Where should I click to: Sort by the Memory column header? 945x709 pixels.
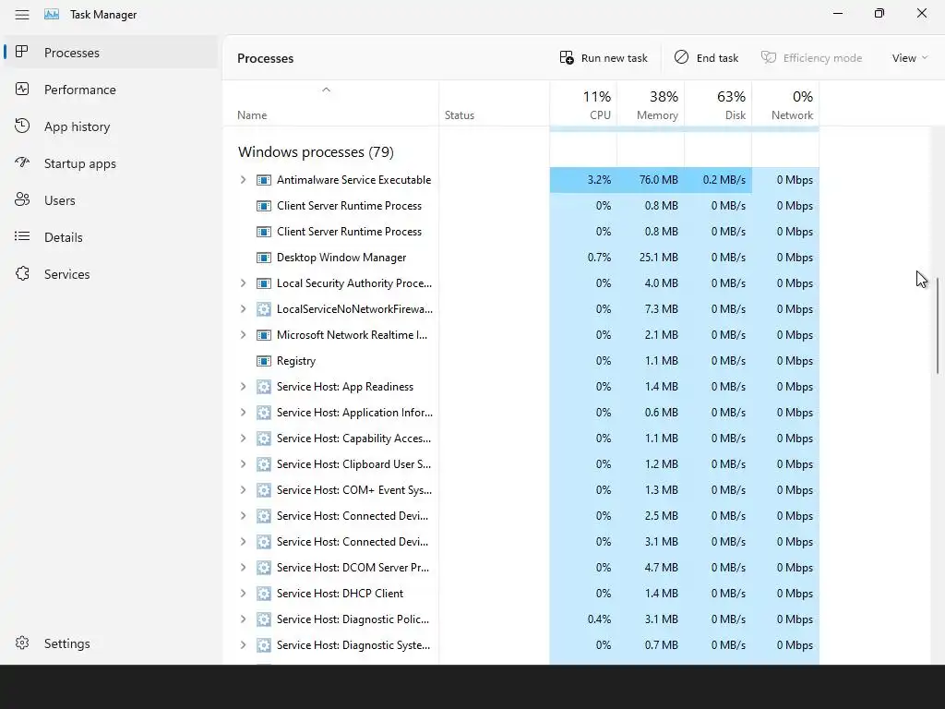coord(651,103)
